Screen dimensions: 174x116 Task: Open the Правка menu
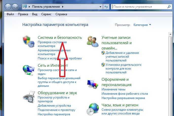point(23,14)
